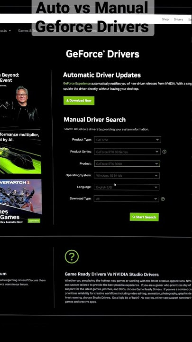Open Drivers in the top navigation
Screen dimensions: 192x342
(x=178, y=19)
